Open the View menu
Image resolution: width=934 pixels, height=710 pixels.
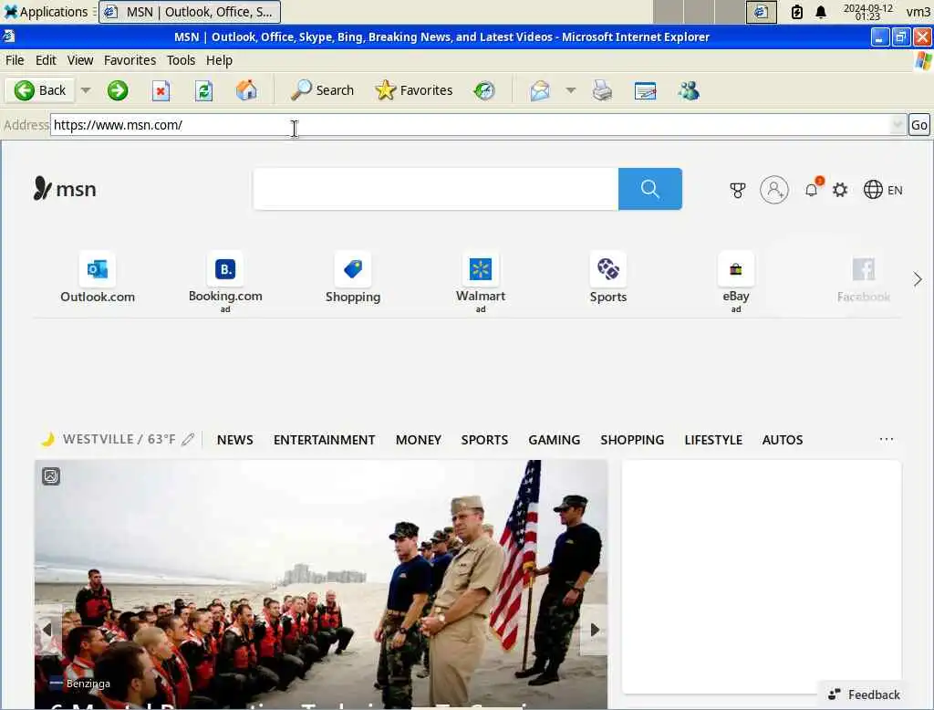tap(80, 60)
